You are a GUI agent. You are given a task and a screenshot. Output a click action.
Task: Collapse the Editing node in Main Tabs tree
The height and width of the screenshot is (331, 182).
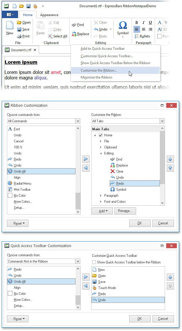(101, 154)
